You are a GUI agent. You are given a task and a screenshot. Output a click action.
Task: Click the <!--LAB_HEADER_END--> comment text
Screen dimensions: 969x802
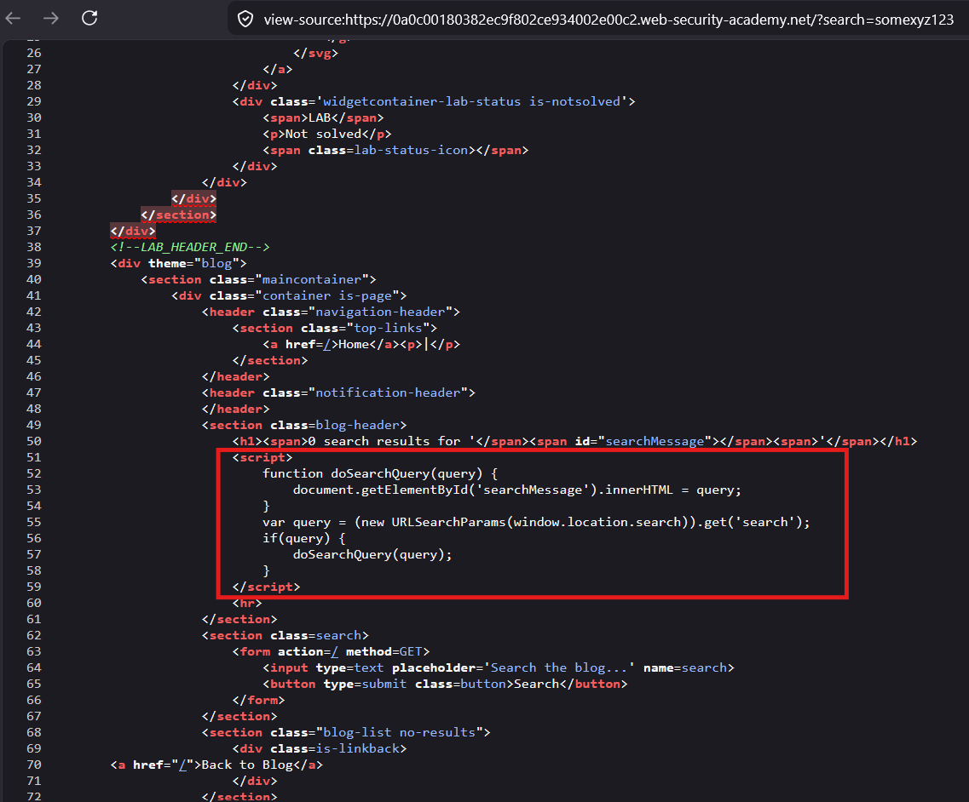(190, 247)
